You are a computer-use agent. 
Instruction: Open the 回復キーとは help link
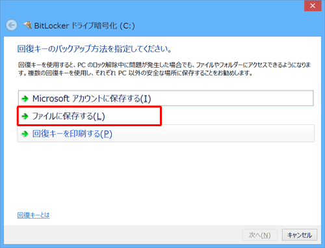point(33,215)
